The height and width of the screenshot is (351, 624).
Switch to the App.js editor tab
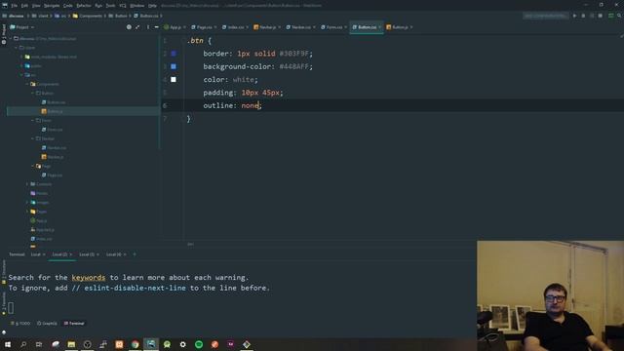pos(175,27)
